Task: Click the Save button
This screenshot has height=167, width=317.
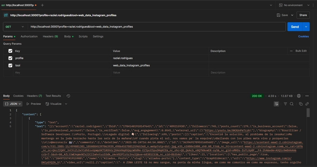Action: (x=282, y=15)
